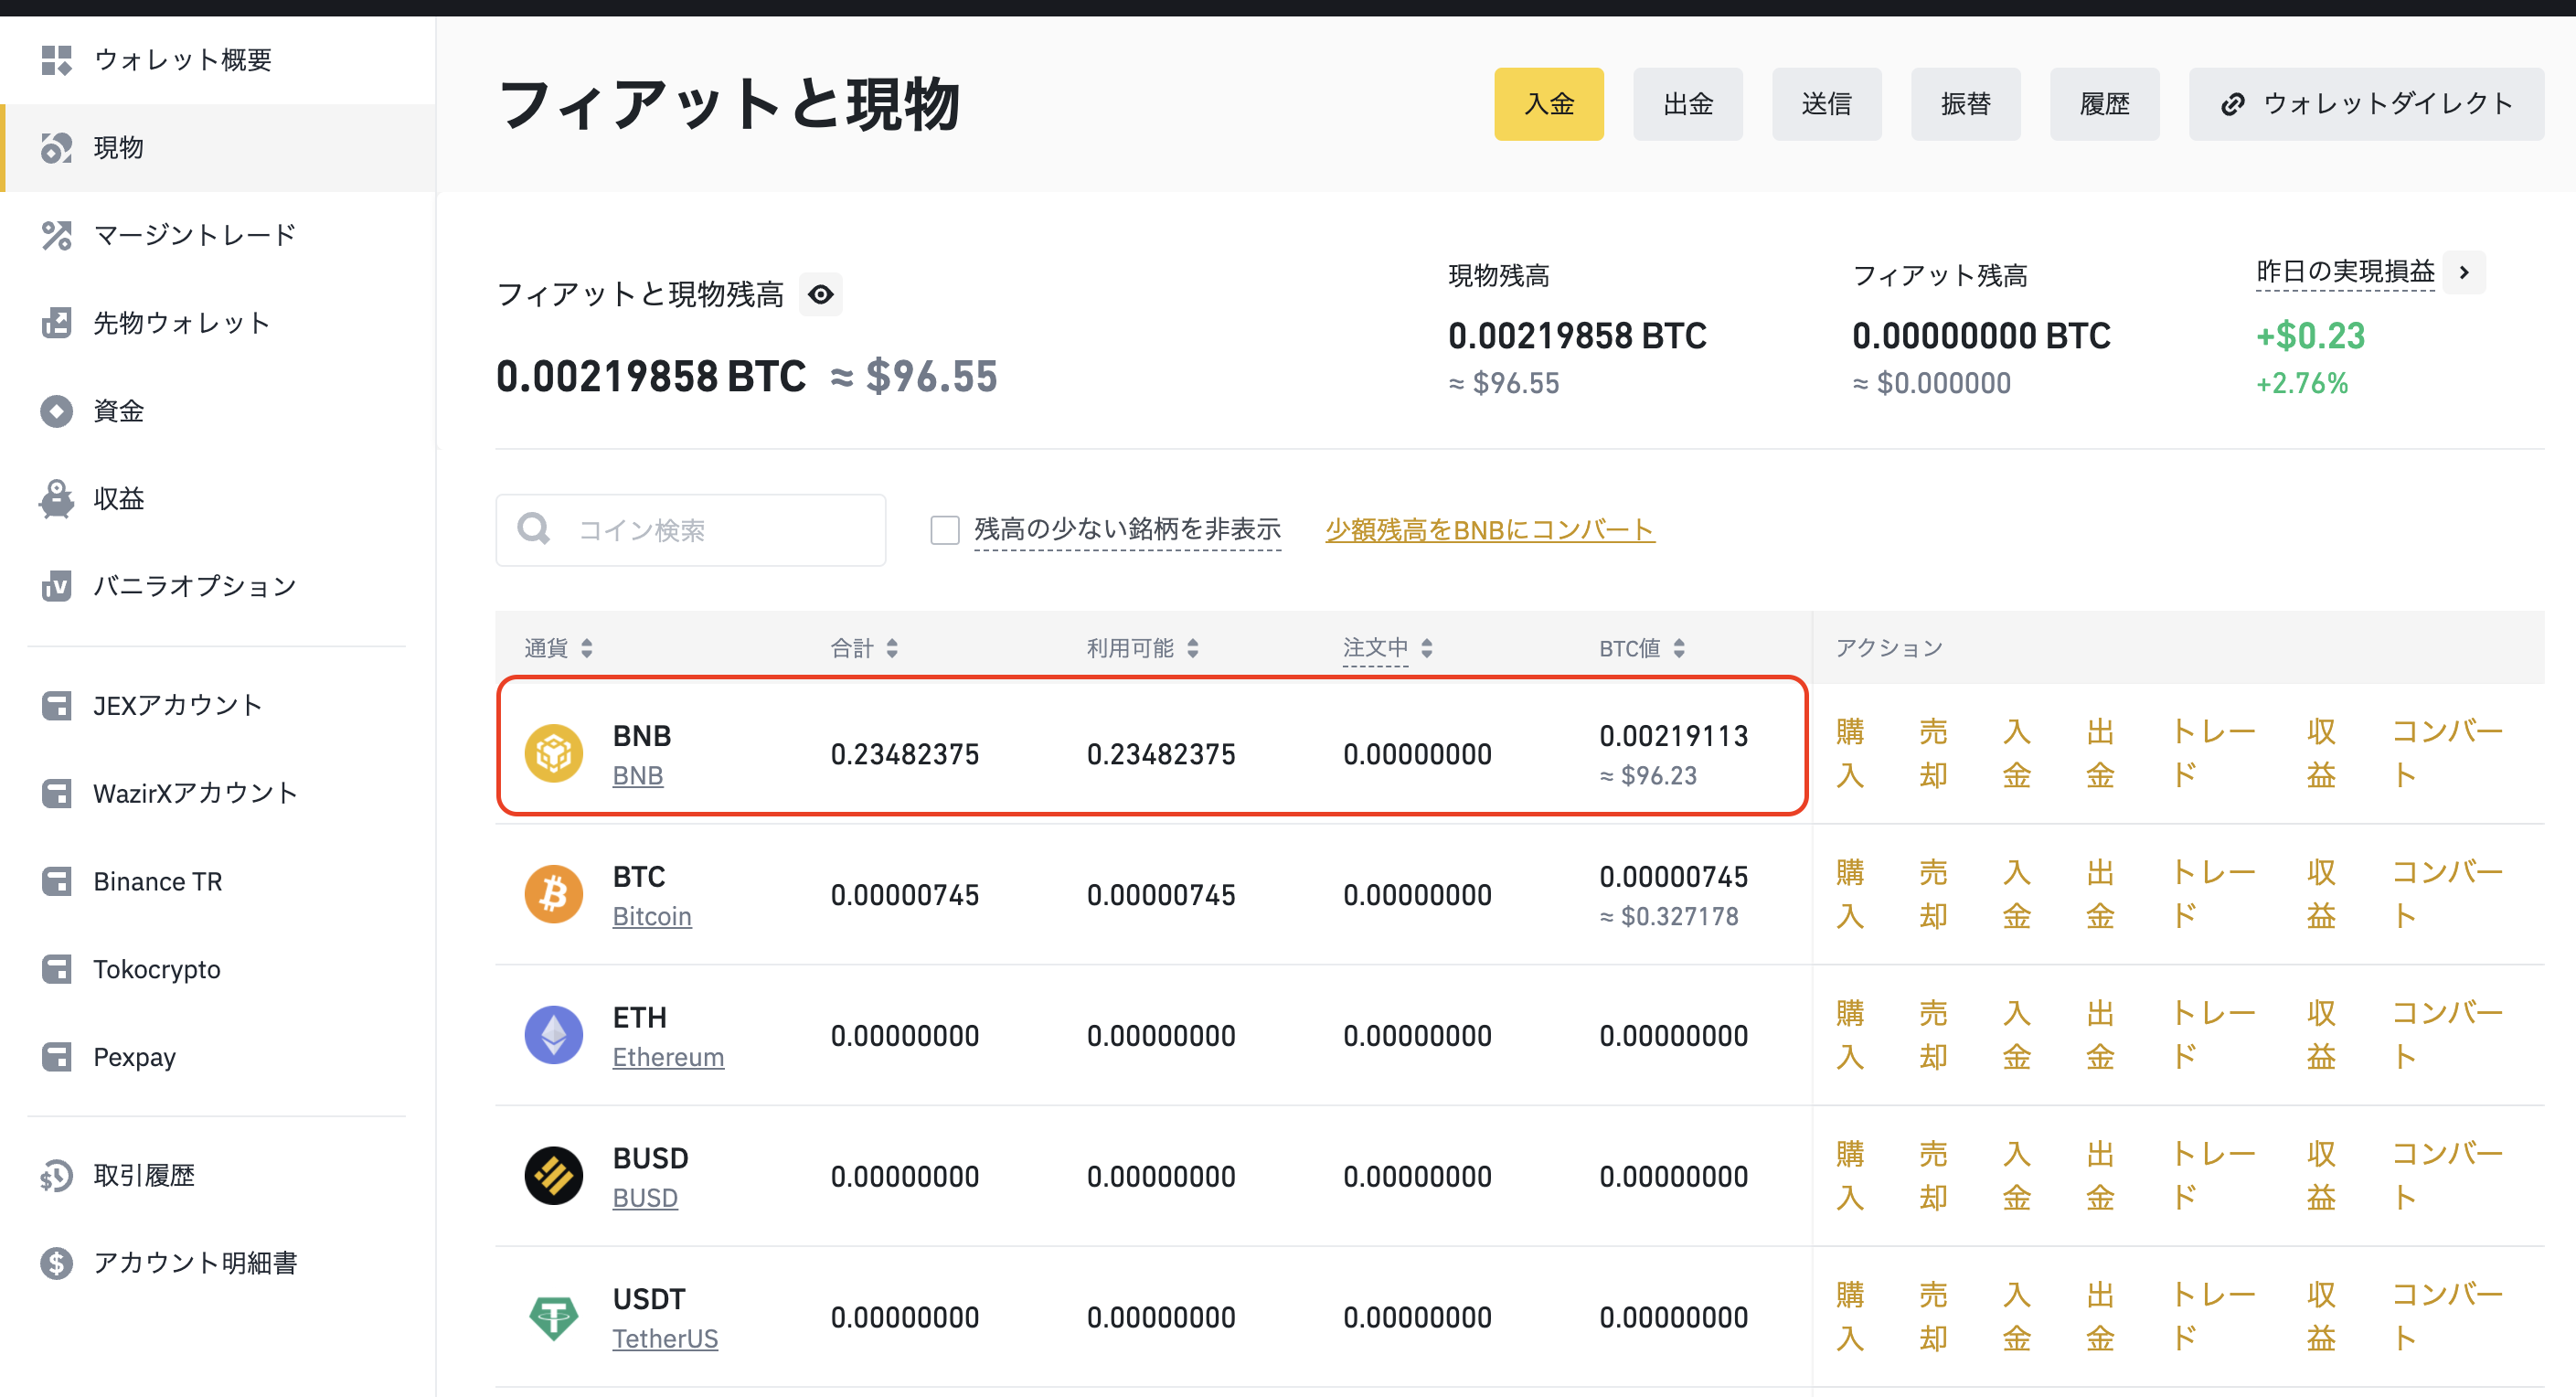Click 入金 in the ETH row
This screenshot has width=2576, height=1397.
pos(2017,1035)
